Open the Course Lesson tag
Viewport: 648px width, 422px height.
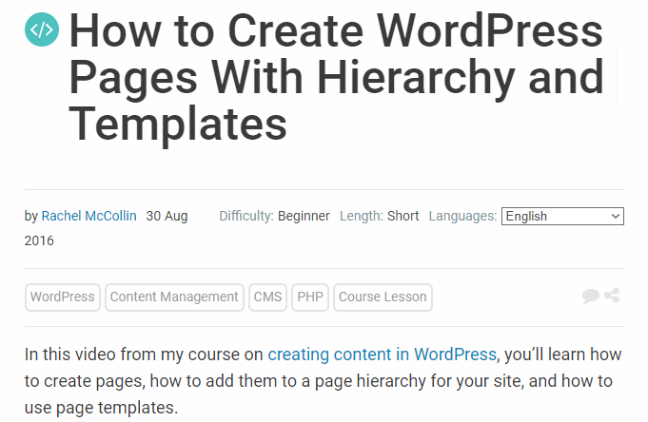pyautogui.click(x=383, y=297)
